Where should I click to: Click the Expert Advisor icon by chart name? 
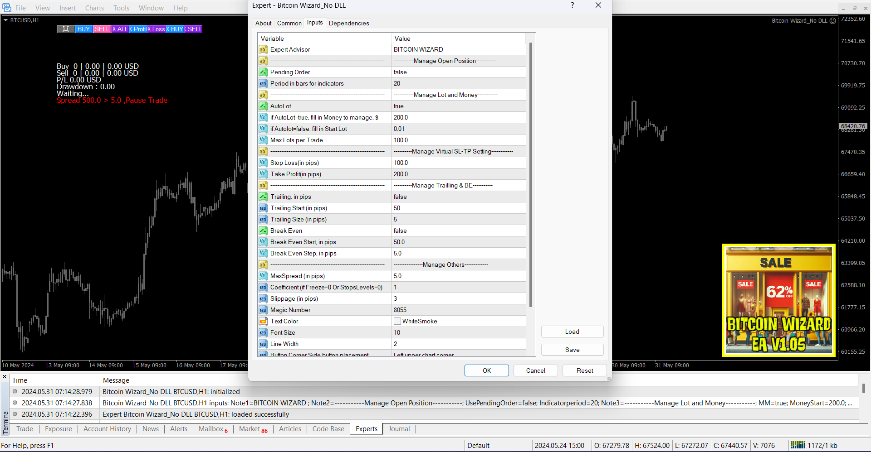pos(832,21)
